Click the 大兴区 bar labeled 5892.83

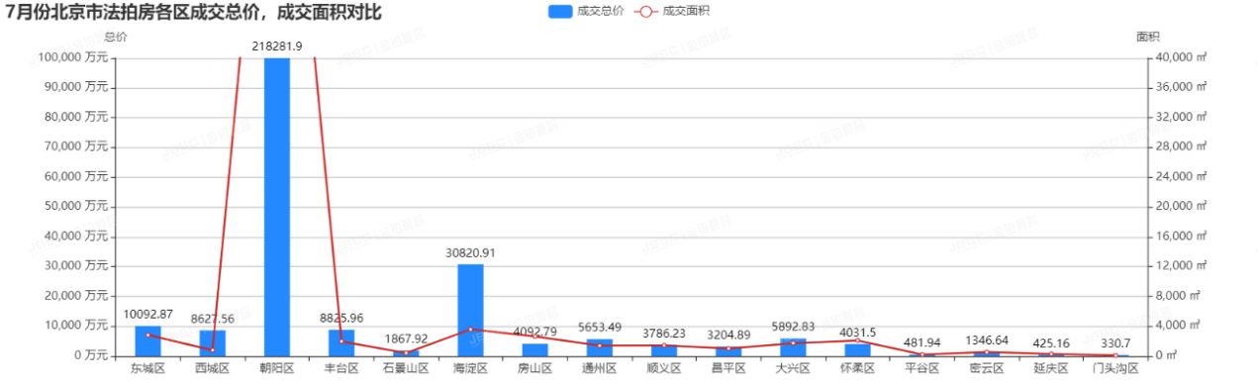[793, 347]
